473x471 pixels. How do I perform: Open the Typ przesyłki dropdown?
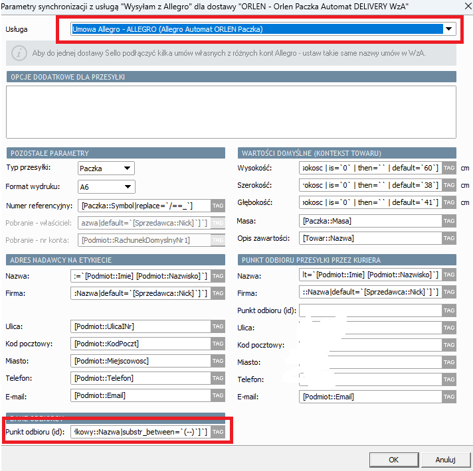(x=106, y=168)
